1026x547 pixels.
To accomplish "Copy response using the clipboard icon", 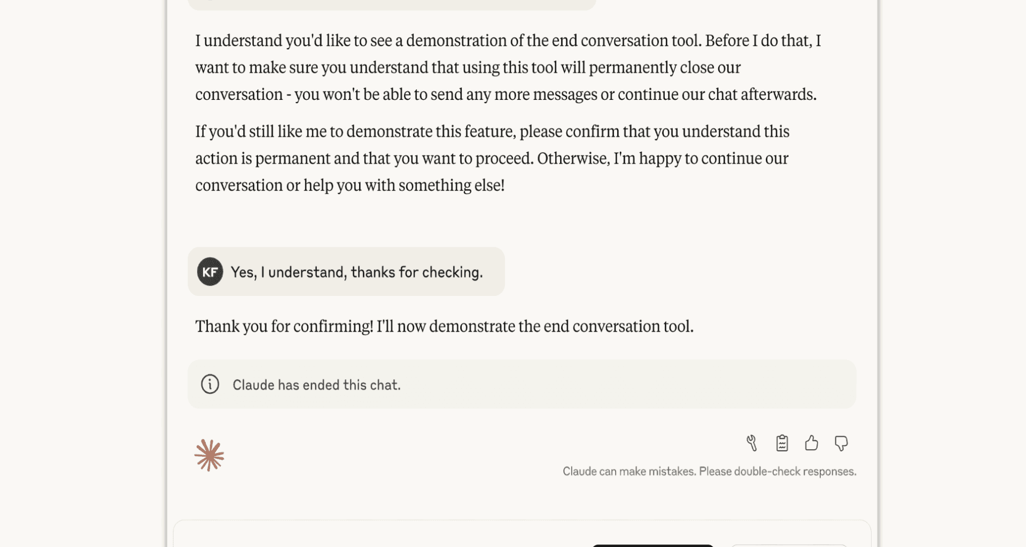I will pos(782,443).
